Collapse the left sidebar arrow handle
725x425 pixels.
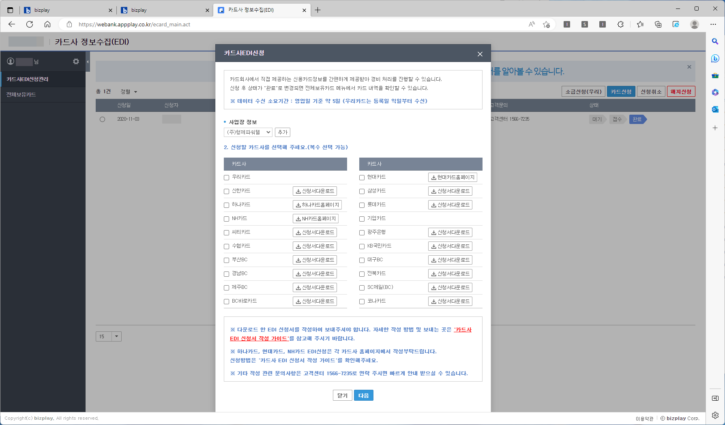tap(88, 62)
